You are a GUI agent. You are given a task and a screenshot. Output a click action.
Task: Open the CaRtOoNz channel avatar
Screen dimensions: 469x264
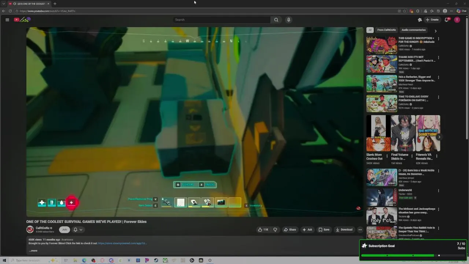[30, 230]
